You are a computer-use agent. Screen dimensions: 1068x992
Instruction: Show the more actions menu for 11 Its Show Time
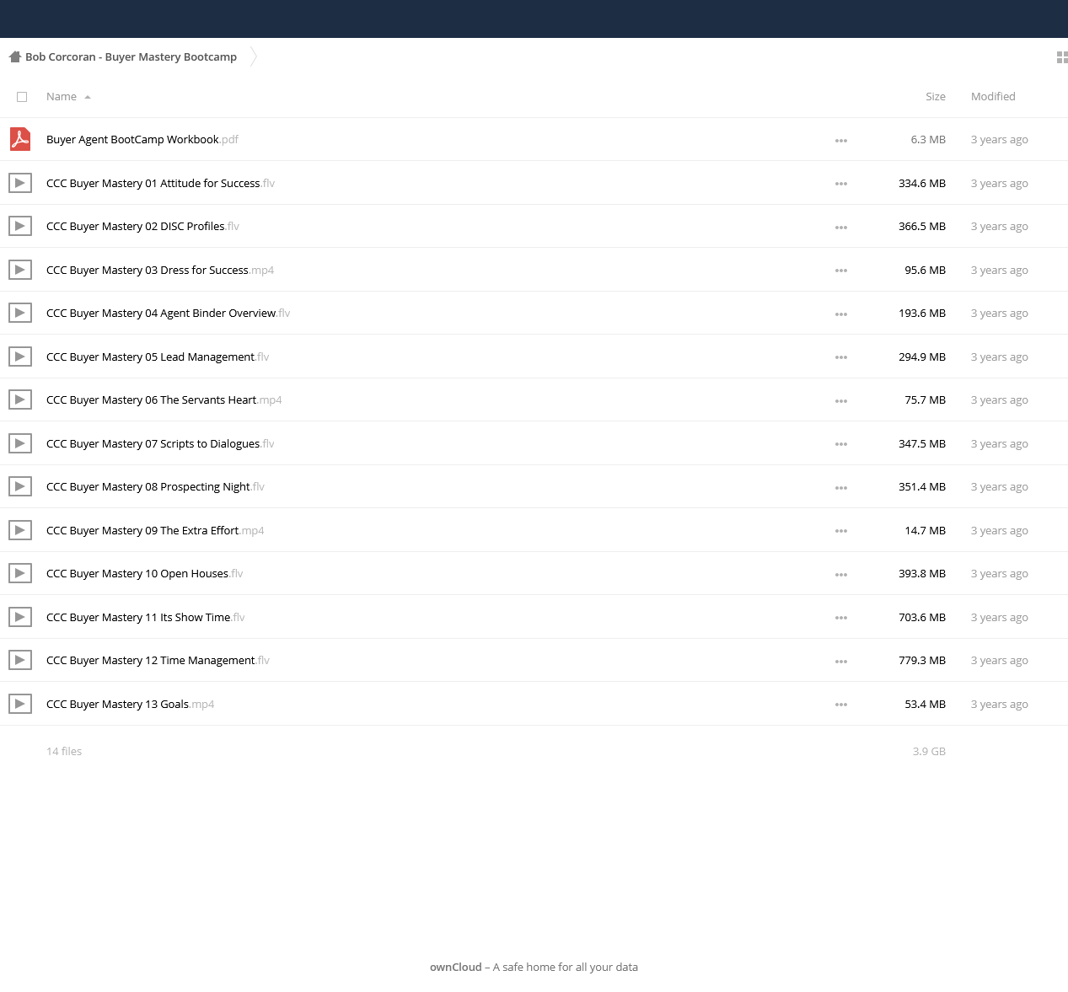tap(841, 618)
